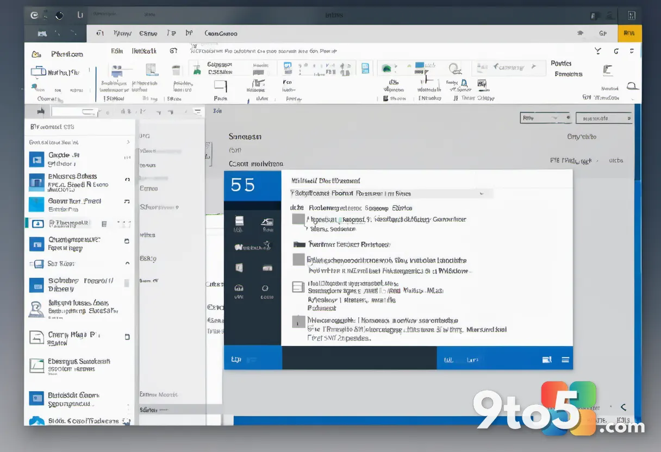Click the large blue 55 tile
Image resolution: width=661 pixels, height=452 pixels.
pyautogui.click(x=252, y=186)
